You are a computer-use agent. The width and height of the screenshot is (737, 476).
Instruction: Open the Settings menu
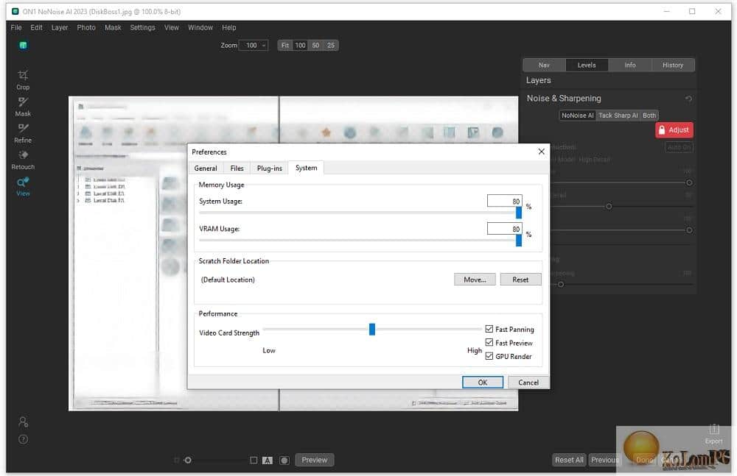point(142,28)
